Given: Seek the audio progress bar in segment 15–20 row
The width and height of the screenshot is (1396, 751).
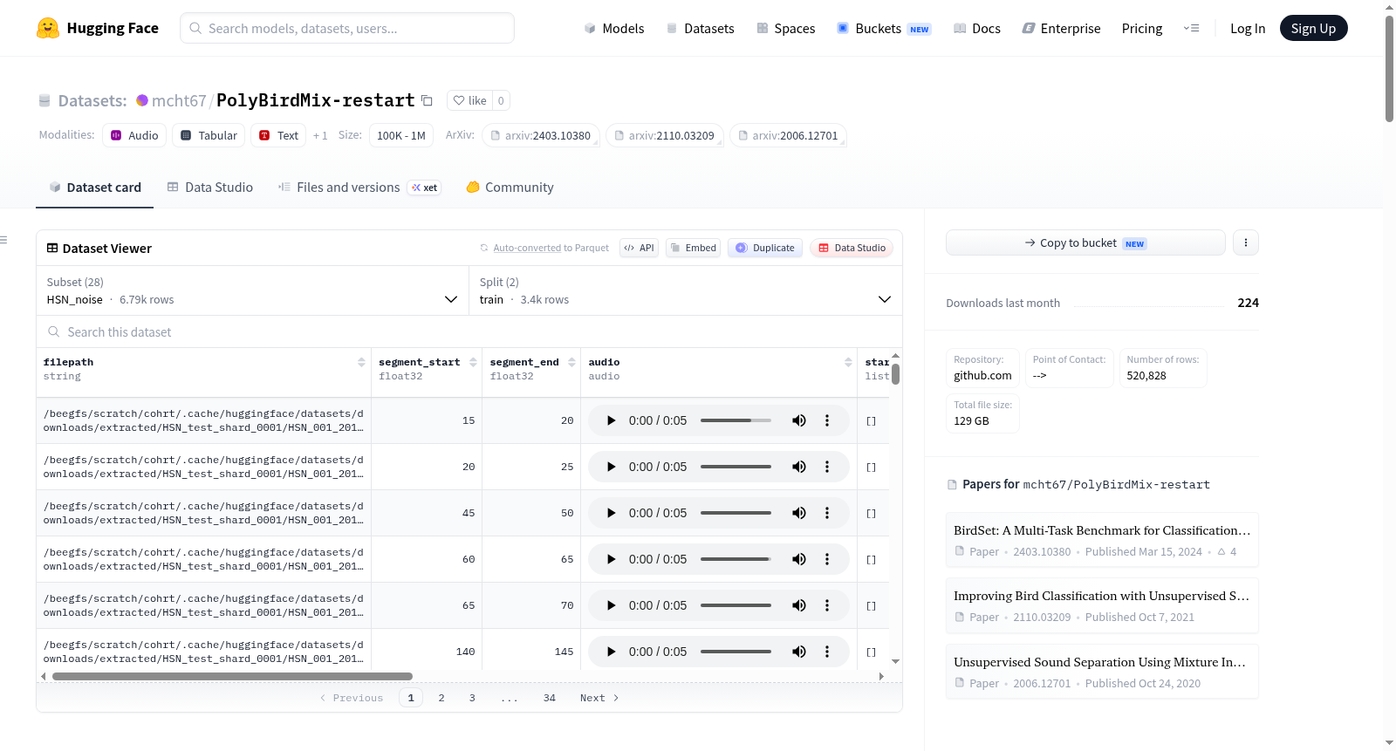Looking at the screenshot, I should (x=736, y=420).
